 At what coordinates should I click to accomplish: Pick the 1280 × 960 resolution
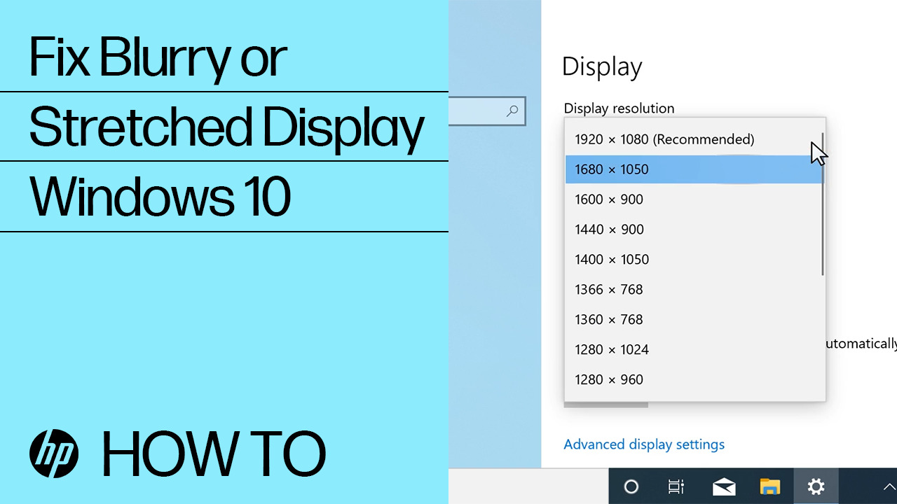coord(608,379)
